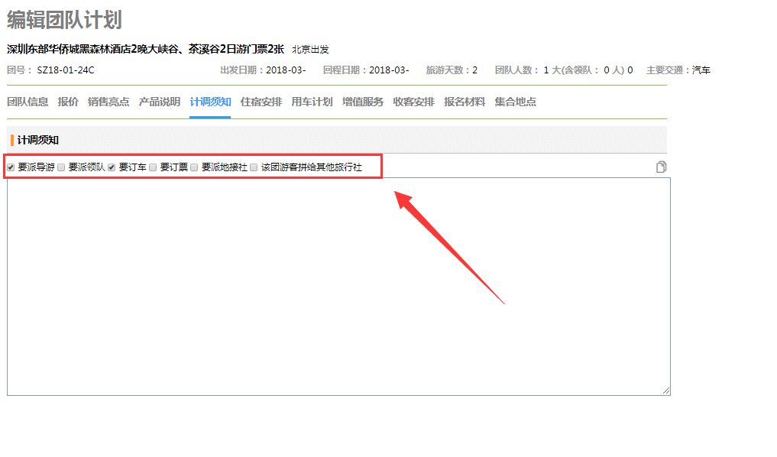This screenshot has width=777, height=457.
Task: Open the 用车计划 tab
Action: (x=312, y=102)
